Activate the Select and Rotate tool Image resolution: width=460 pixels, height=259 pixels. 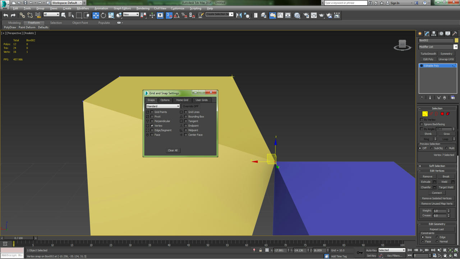coord(103,15)
